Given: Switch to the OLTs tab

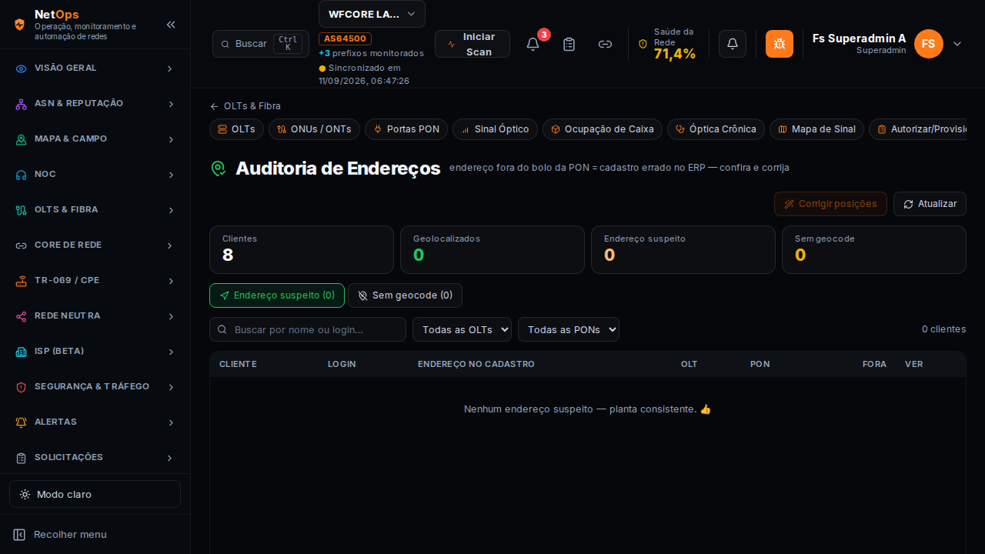Looking at the screenshot, I should (x=237, y=129).
